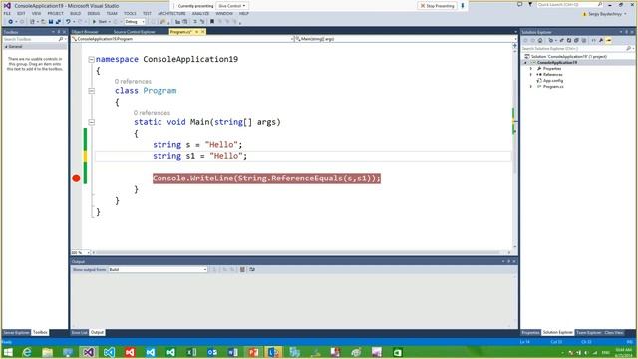
Task: Switch to the Server Explorer tab
Action: [16, 332]
